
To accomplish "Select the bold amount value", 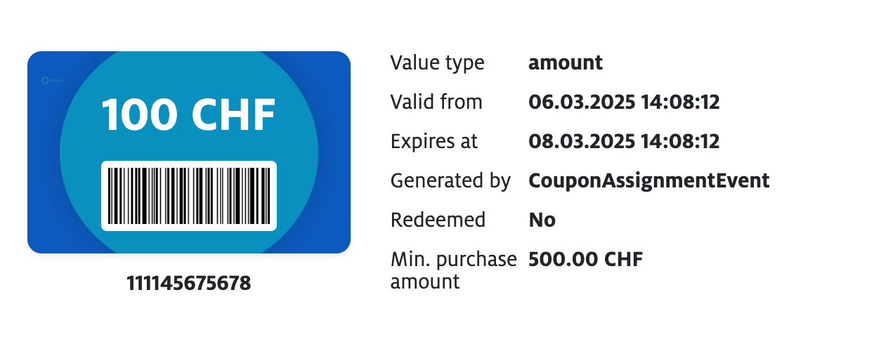I will 565,63.
